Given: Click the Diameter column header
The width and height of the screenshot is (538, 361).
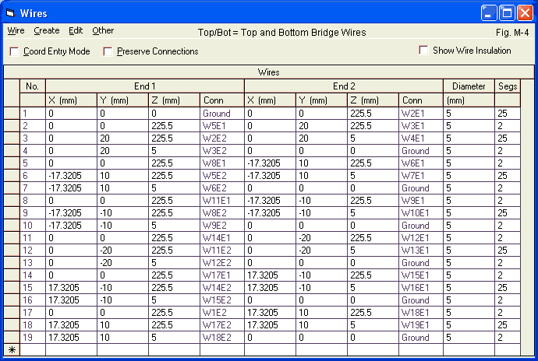Looking at the screenshot, I should (468, 86).
